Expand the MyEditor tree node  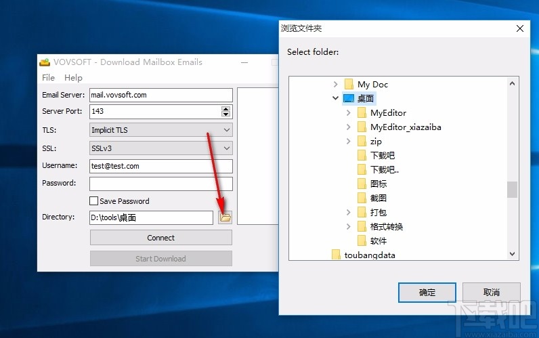[x=348, y=113]
